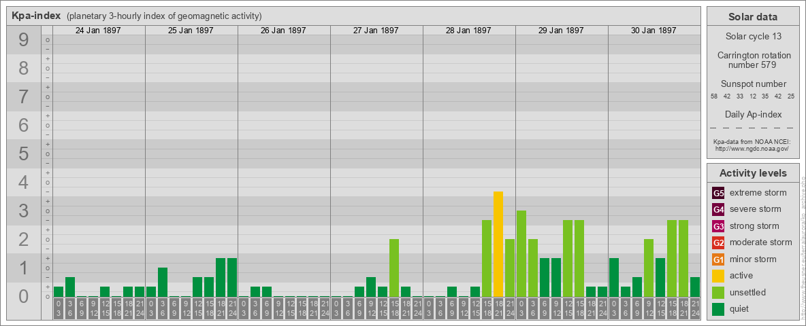Click the 'Daily Ap-index' label
The image size is (806, 326).
pyautogui.click(x=753, y=114)
